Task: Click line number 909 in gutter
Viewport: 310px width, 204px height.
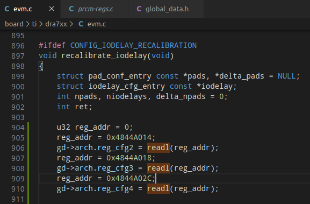Action: point(18,179)
